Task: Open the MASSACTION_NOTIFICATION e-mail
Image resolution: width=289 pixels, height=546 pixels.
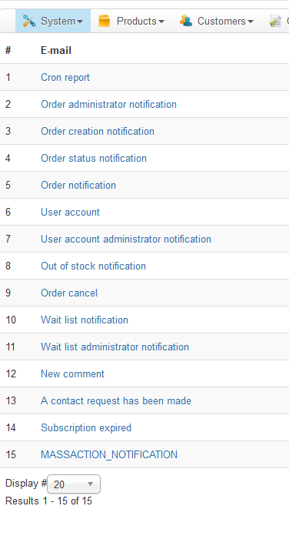Action: [109, 455]
